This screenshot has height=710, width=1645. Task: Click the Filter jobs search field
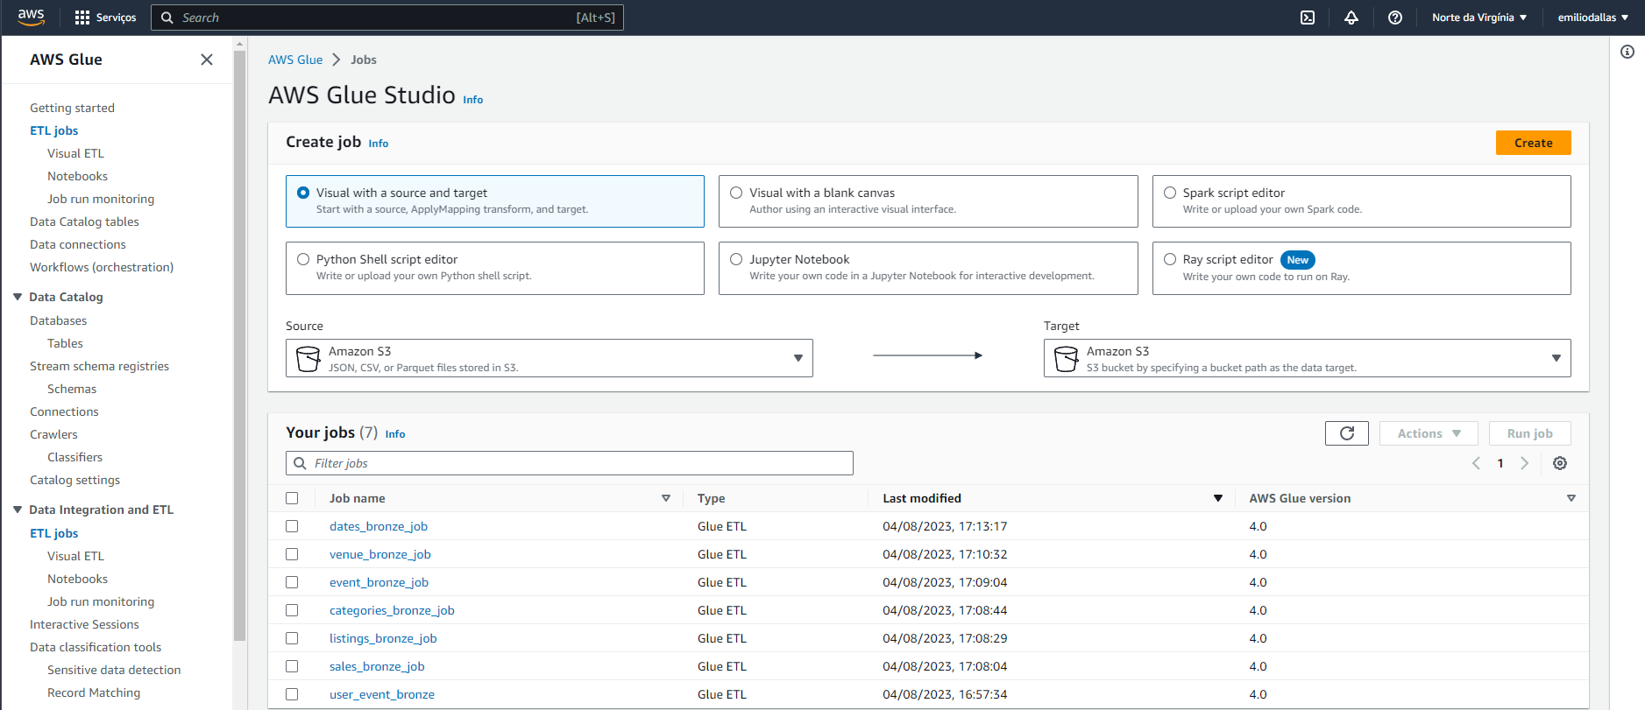pyautogui.click(x=570, y=463)
